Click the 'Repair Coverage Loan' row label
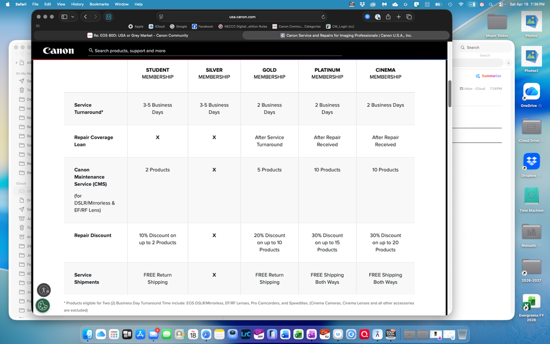 (x=94, y=141)
